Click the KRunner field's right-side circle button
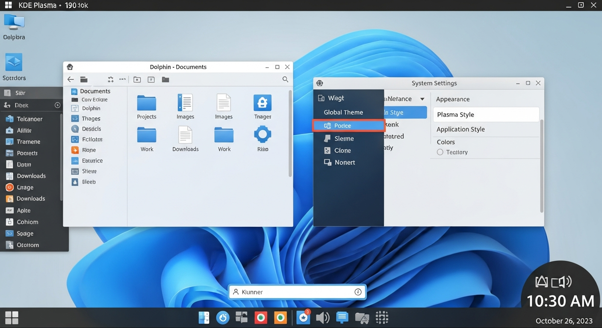602x328 pixels. 358,292
